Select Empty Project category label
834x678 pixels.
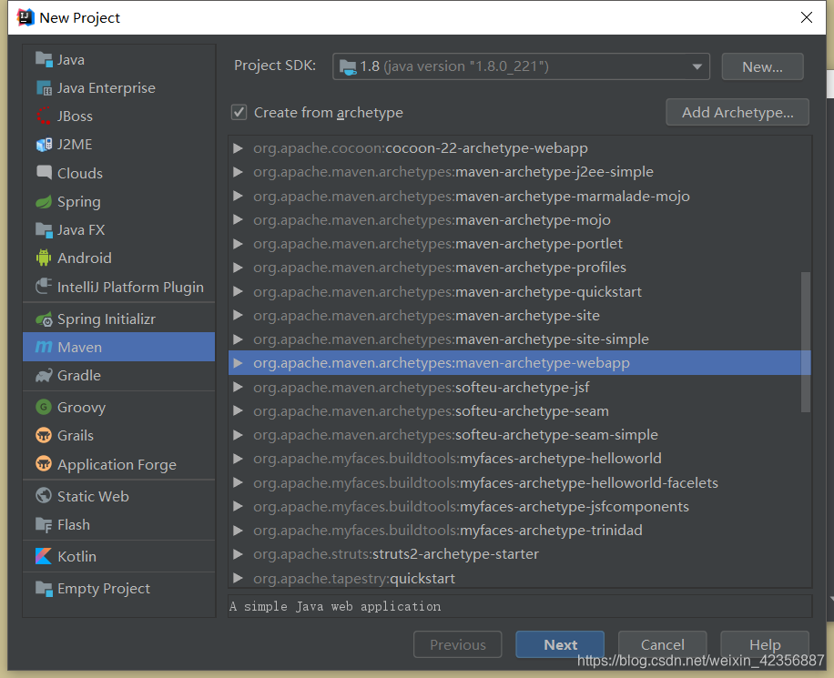pyautogui.click(x=104, y=588)
